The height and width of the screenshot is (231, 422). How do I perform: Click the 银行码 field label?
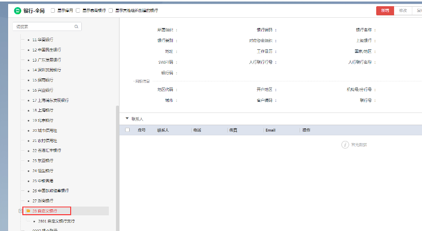click(x=167, y=73)
